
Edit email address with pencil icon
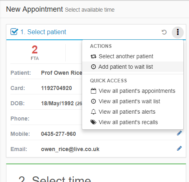[x=179, y=148]
